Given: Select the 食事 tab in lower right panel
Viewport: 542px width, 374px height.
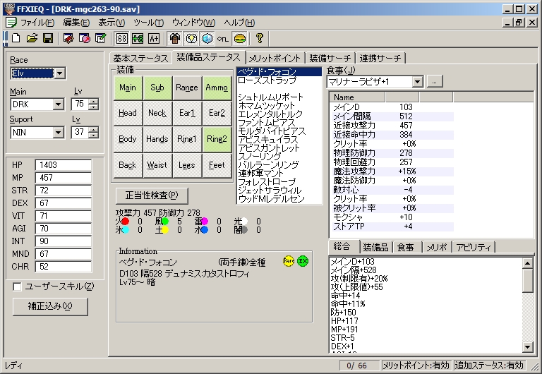Looking at the screenshot, I should 406,247.
